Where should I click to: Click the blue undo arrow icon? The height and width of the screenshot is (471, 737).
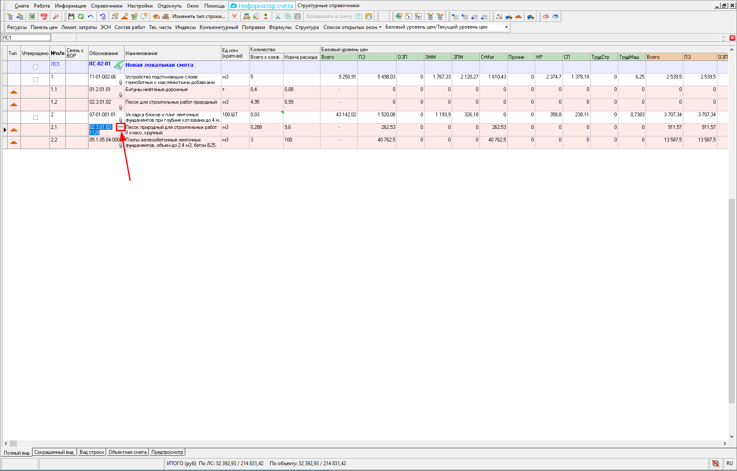click(x=91, y=16)
